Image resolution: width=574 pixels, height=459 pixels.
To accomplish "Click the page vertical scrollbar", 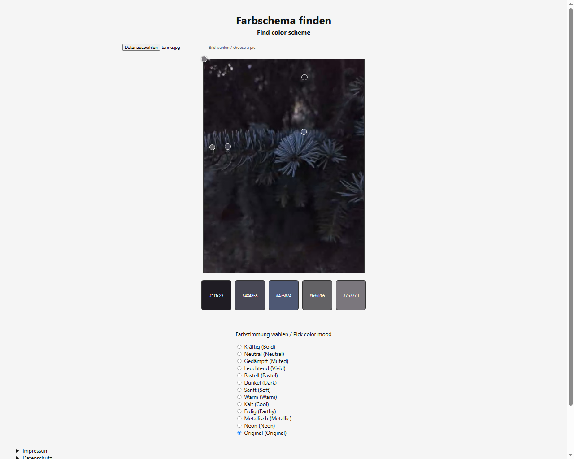I will [570, 206].
